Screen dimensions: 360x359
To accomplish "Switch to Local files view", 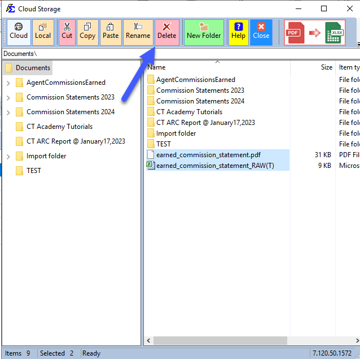I will [x=43, y=32].
